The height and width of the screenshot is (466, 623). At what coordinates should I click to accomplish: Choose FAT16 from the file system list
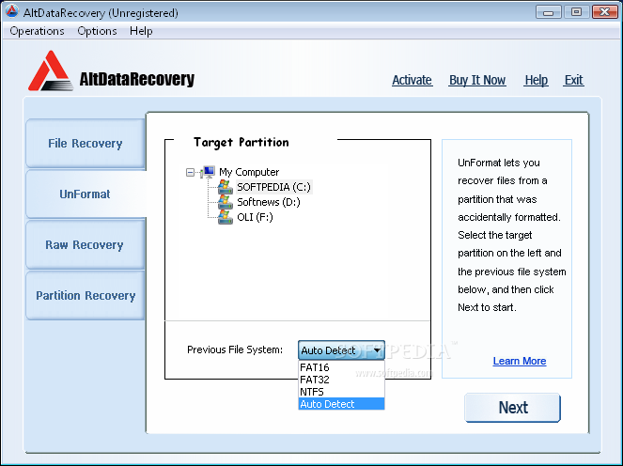point(341,367)
